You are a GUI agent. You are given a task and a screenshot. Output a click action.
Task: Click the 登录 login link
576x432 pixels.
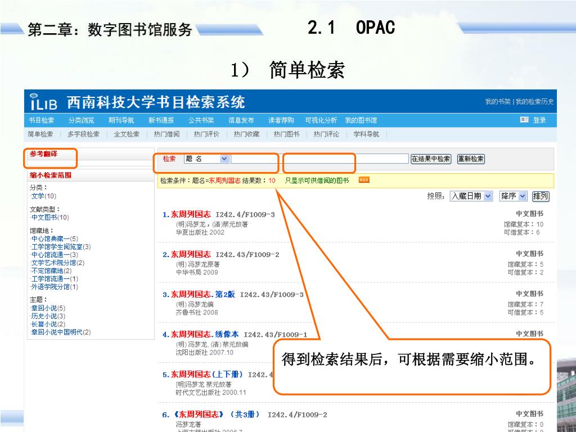[539, 120]
